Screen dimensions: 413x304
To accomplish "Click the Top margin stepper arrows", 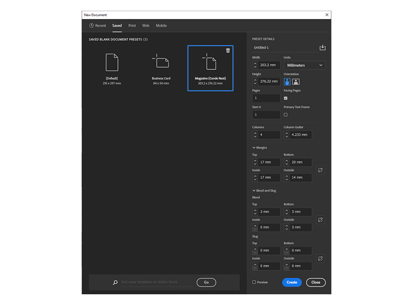I will pos(255,162).
